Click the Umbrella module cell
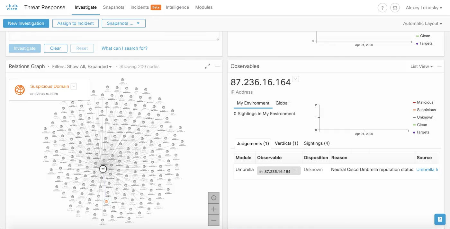Viewport: 450px width, 229px height. (245, 169)
